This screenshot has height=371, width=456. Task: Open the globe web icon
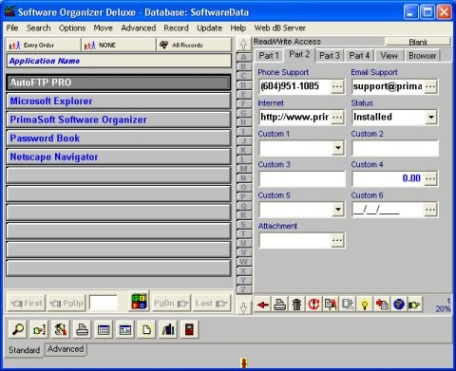(x=399, y=305)
